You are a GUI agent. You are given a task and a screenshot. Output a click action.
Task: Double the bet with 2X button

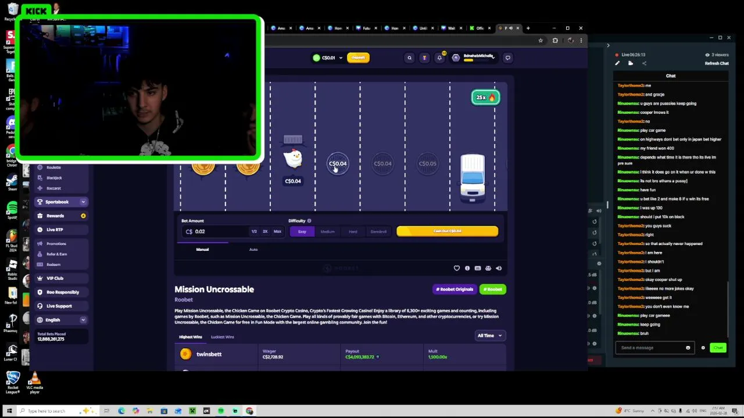(265, 232)
